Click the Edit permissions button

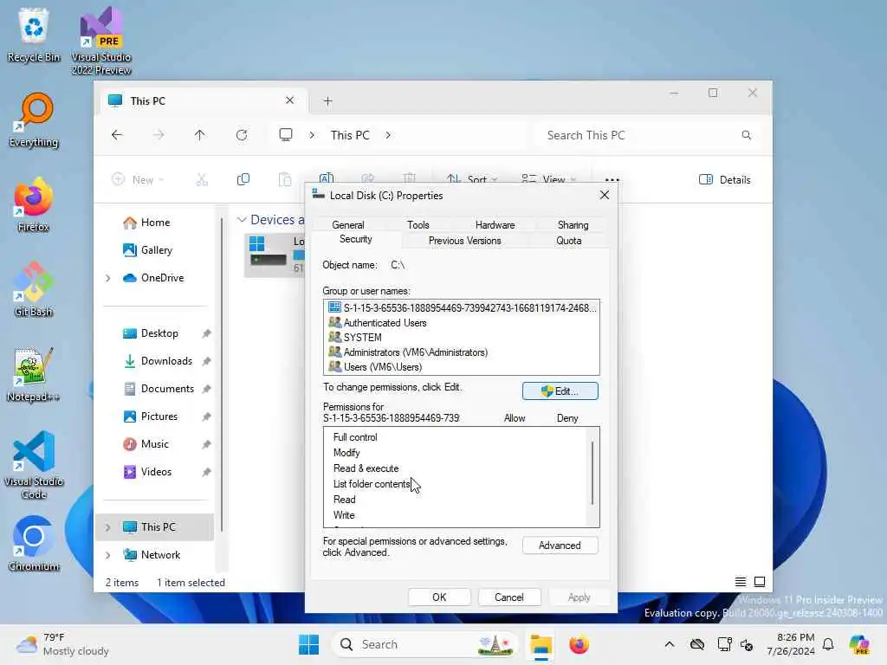(x=560, y=391)
